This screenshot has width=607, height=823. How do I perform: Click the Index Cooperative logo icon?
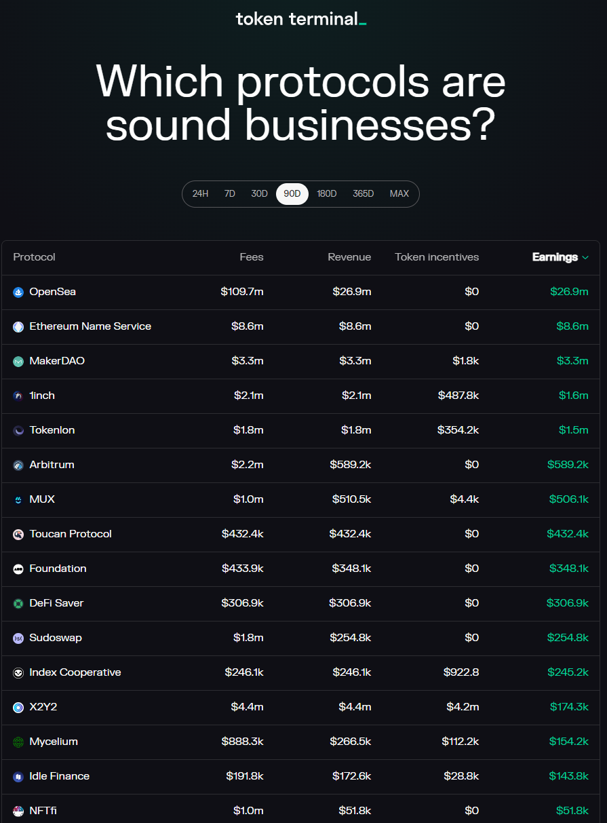pyautogui.click(x=18, y=673)
